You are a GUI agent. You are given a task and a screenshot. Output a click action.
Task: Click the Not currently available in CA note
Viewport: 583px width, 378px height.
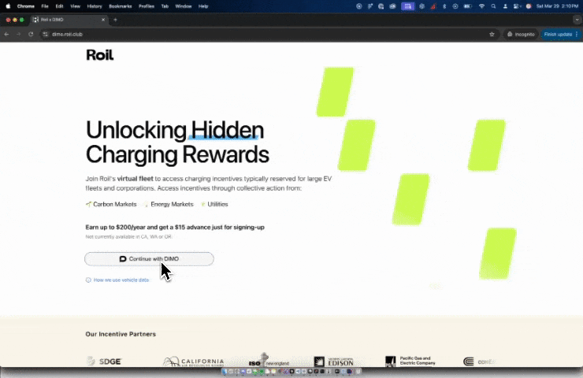coord(128,237)
